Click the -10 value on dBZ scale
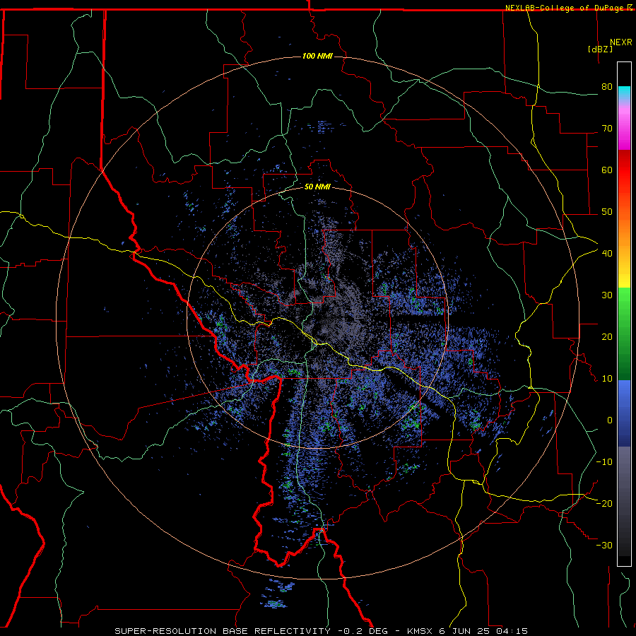The image size is (636, 636). [x=604, y=462]
